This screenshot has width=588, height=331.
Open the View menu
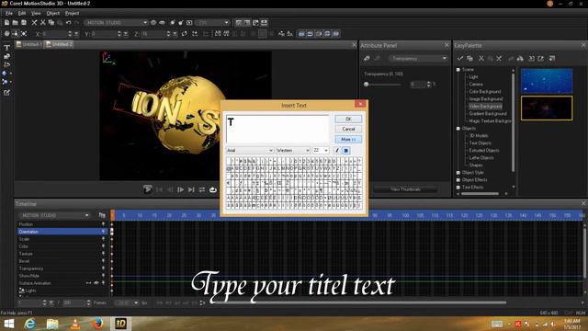[x=36, y=13]
